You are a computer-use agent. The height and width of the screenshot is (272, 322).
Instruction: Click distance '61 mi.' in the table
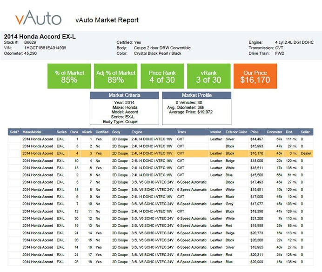point(292,175)
